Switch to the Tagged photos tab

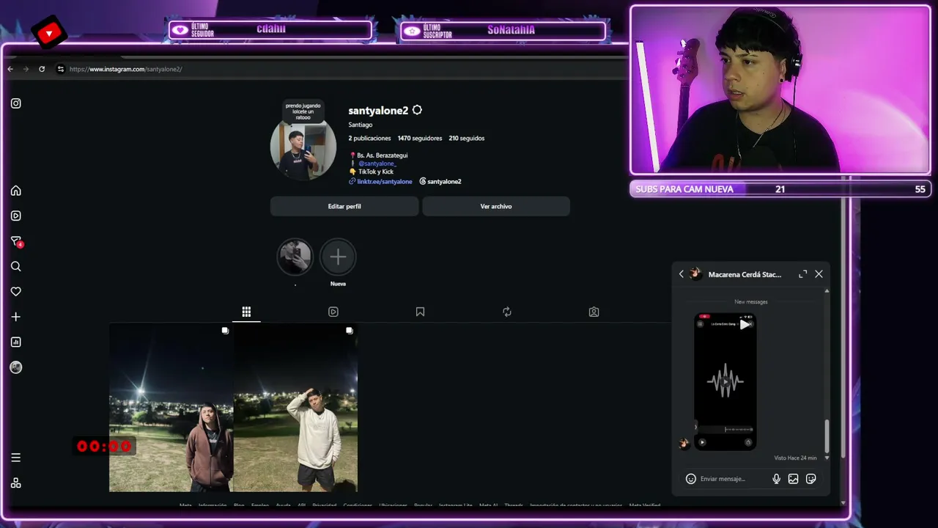(x=594, y=312)
